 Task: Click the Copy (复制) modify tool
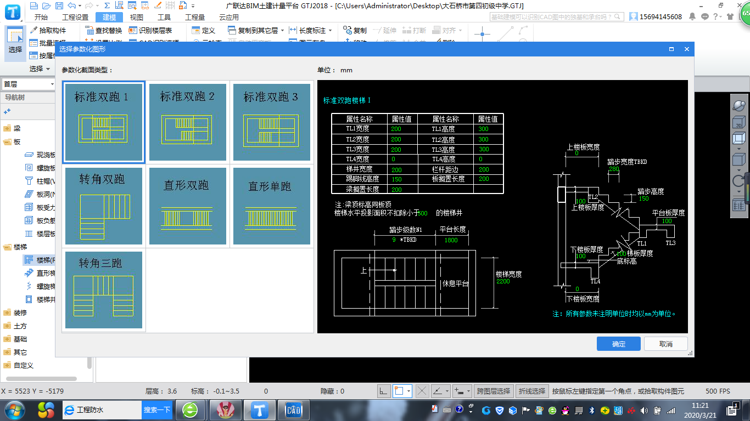point(355,30)
